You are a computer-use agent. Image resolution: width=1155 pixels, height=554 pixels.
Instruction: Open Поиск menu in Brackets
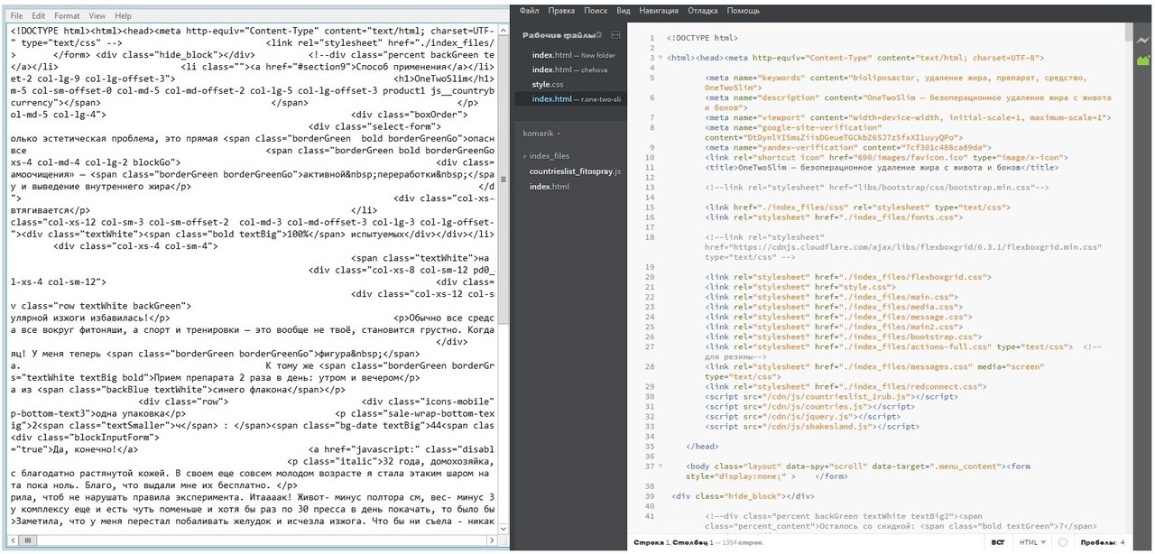tap(596, 11)
